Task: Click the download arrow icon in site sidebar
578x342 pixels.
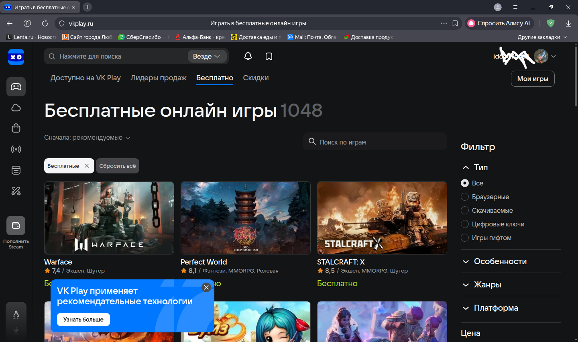Action: coord(16,330)
